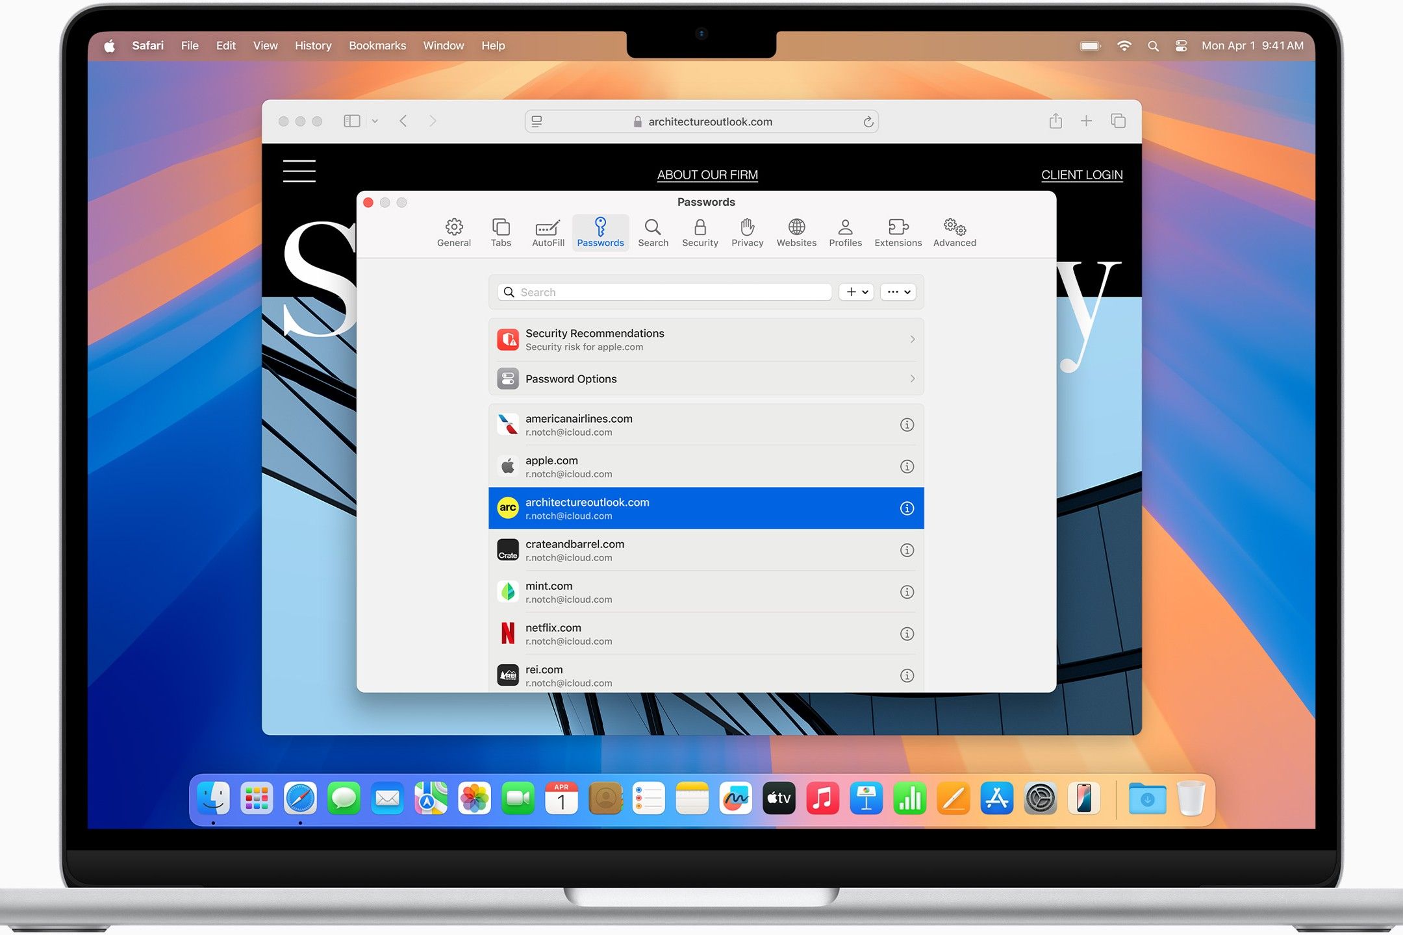This screenshot has height=935, width=1403.
Task: Open Maps from the Dock
Action: click(431, 798)
